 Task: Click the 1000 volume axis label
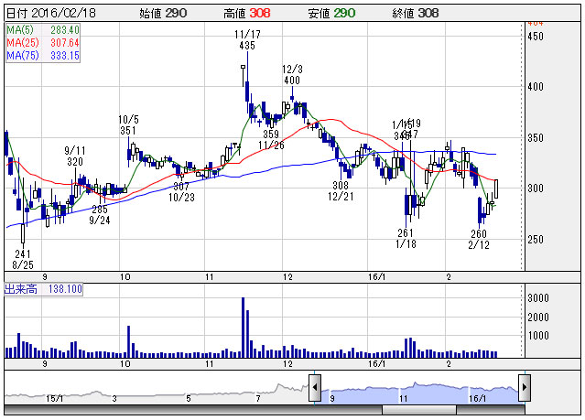tap(538, 336)
